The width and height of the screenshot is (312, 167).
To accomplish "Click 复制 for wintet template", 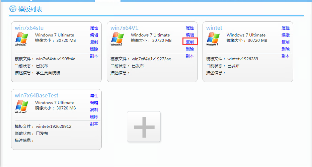I will click(x=286, y=42).
